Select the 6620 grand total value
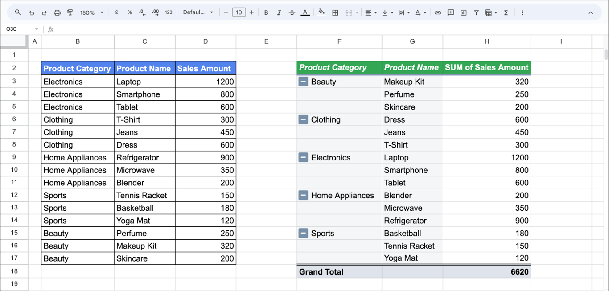 point(487,271)
